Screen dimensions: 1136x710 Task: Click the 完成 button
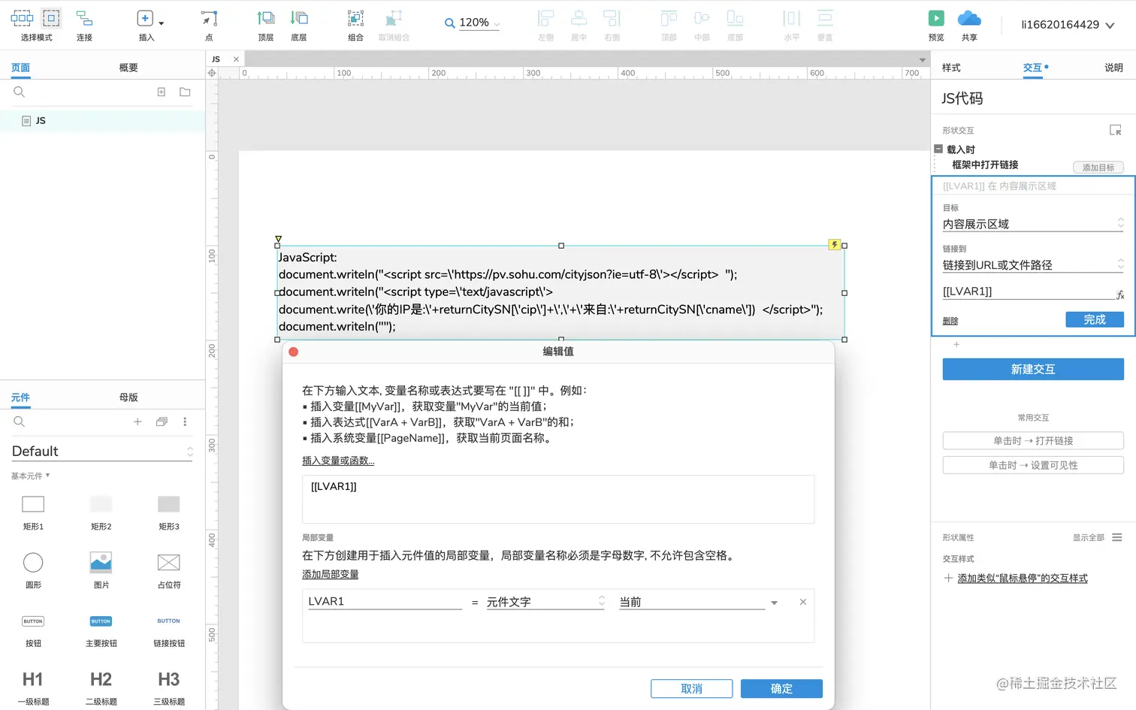click(x=1095, y=319)
